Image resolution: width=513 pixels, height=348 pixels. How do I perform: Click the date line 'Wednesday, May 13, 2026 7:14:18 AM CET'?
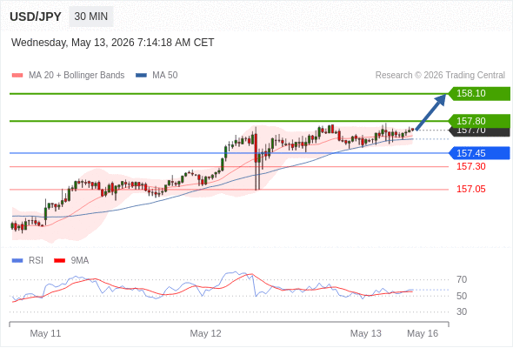[112, 43]
